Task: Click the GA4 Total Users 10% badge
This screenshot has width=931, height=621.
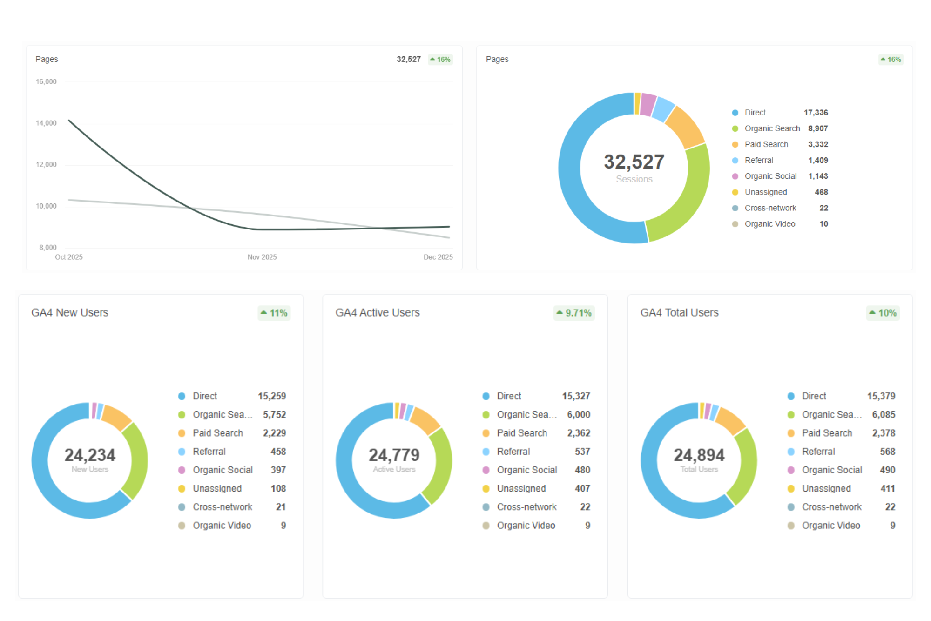Action: click(883, 313)
